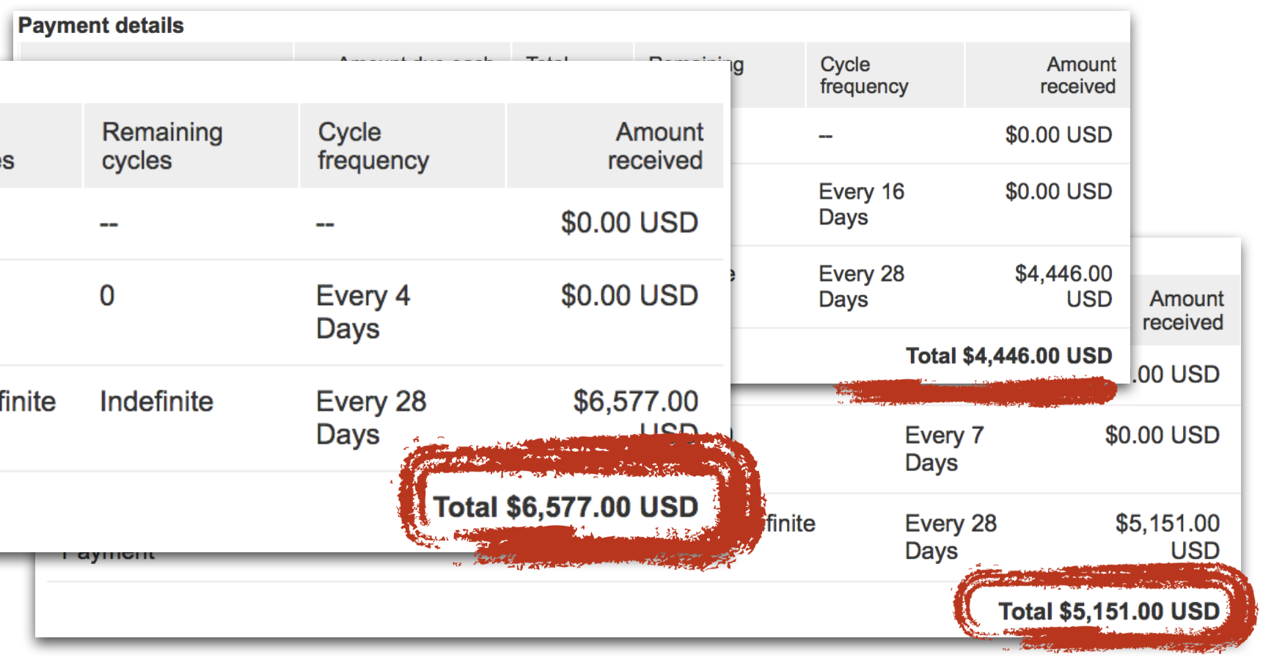Screen dimensions: 1263x663
Task: Click the large "Remaining cycles" column header
Action: pos(162,146)
